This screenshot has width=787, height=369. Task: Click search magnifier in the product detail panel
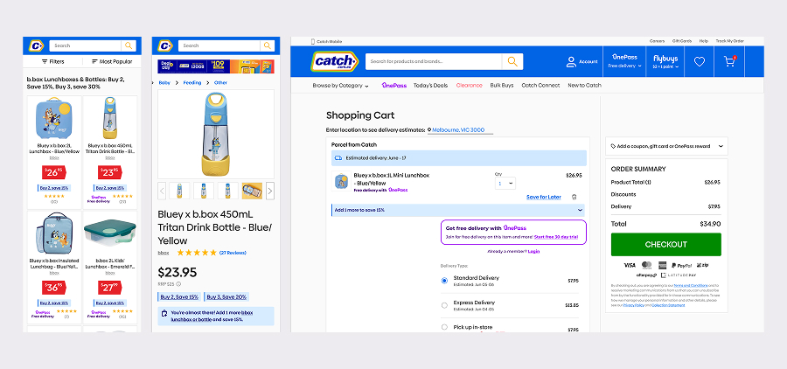[x=268, y=45]
